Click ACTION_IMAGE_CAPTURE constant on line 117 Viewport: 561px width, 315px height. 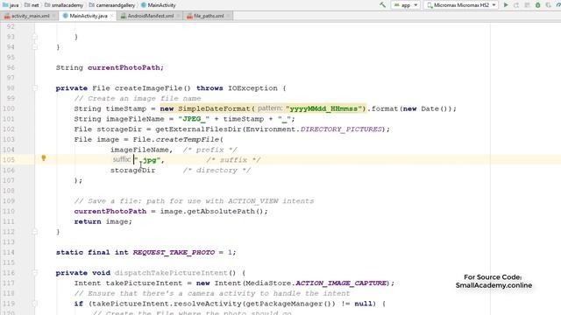(x=341, y=283)
